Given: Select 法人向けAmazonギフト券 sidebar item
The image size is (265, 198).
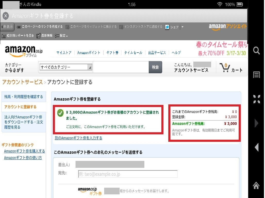Looking at the screenshot, I should (x=24, y=122).
